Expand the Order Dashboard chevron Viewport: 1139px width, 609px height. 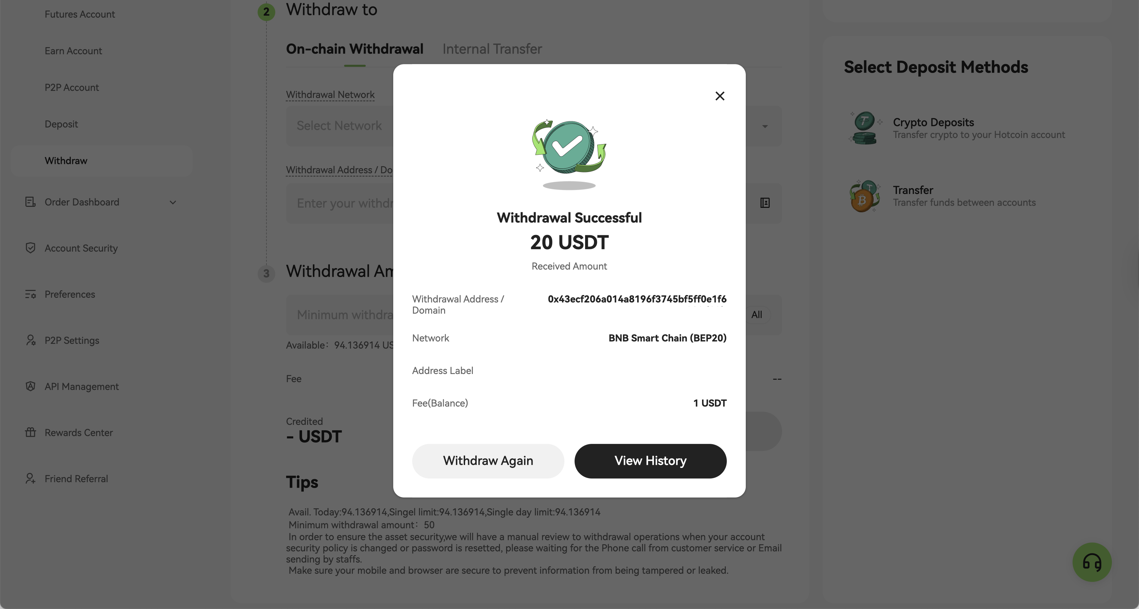click(173, 202)
